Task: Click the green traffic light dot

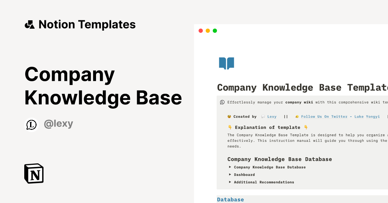Action: [215, 31]
